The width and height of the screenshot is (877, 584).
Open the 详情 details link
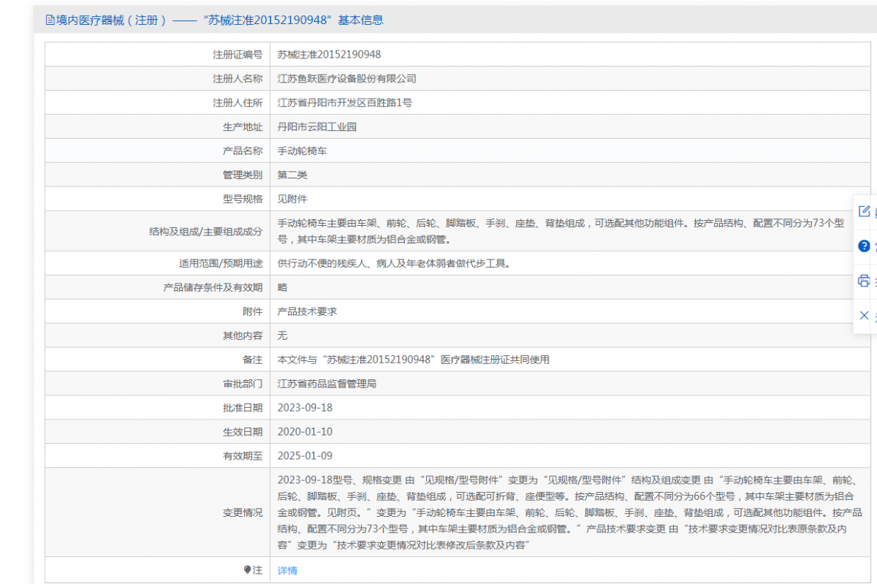[287, 570]
